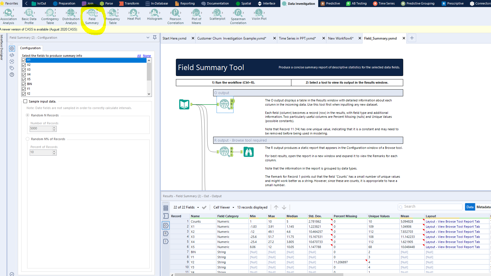The width and height of the screenshot is (491, 276).
Task: Uncheck the X3 field checkbox
Action: (x=24, y=69)
